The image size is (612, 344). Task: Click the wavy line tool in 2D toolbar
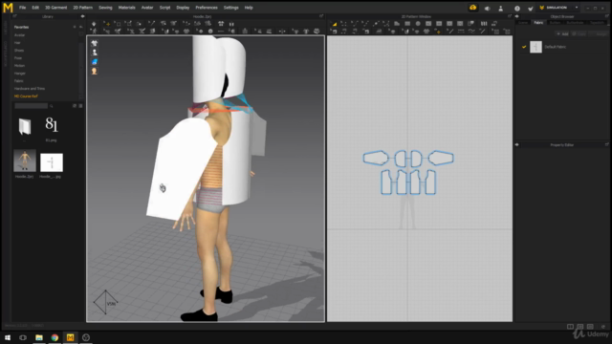coord(471,32)
